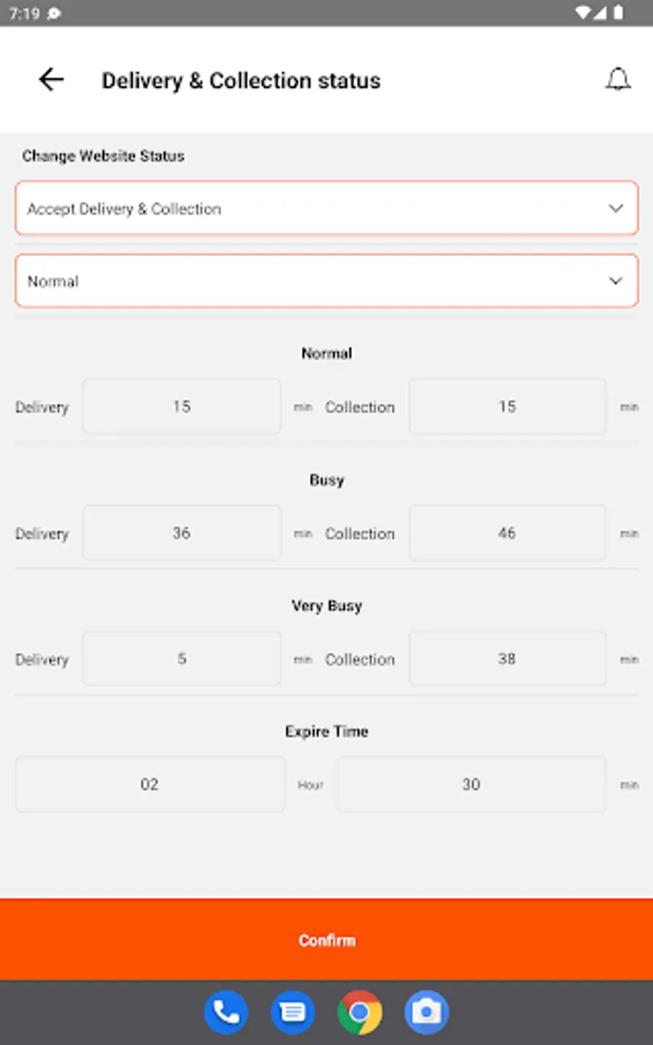Open notifications bell icon
Viewport: 653px width, 1045px height.
tap(617, 79)
